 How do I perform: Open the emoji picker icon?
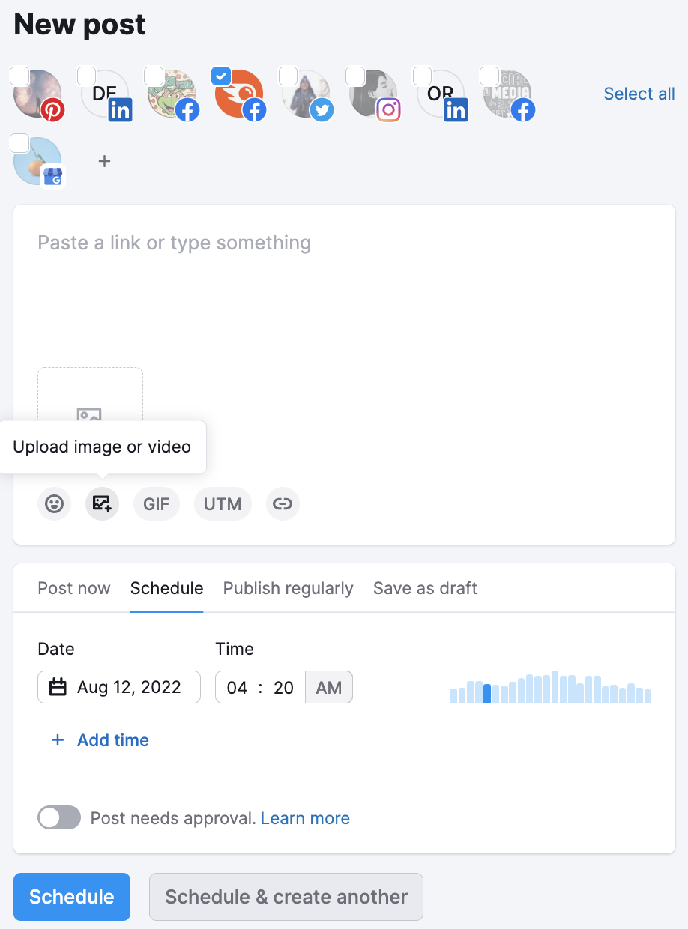pyautogui.click(x=54, y=504)
